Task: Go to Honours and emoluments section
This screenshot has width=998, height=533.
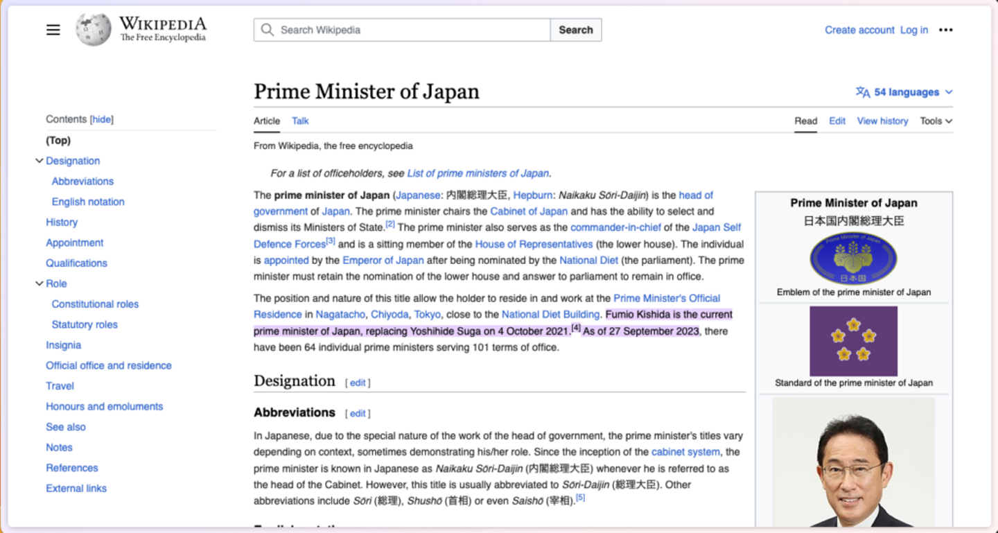Action: click(105, 406)
